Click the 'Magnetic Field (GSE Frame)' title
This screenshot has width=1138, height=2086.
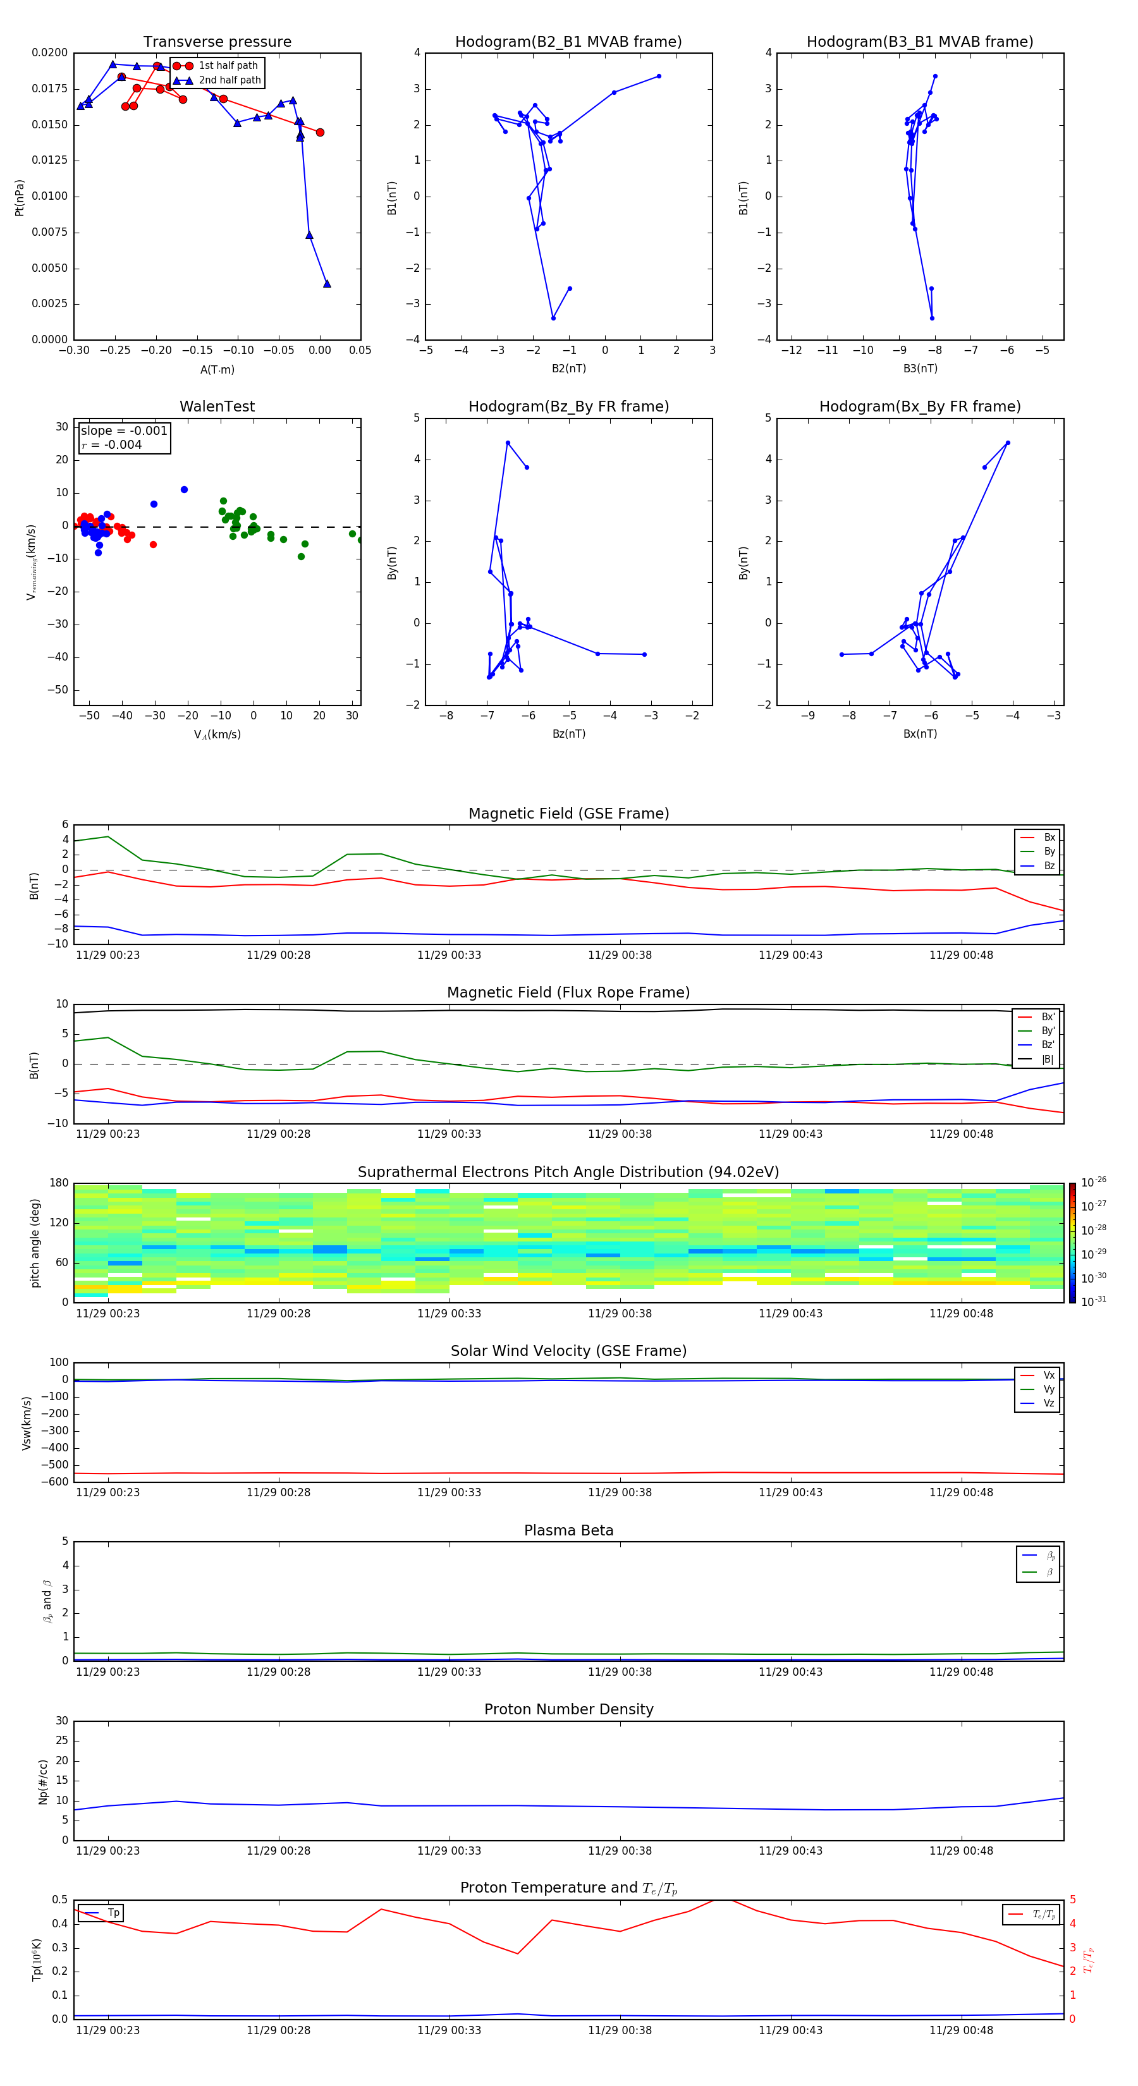[568, 814]
